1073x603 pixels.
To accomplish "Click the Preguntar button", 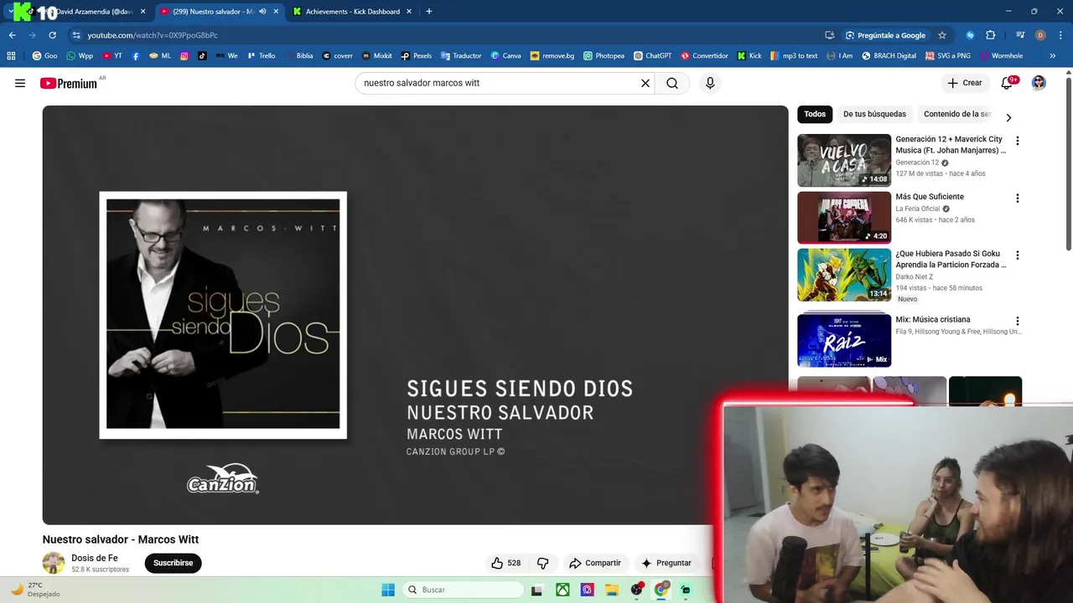I will pos(666,563).
